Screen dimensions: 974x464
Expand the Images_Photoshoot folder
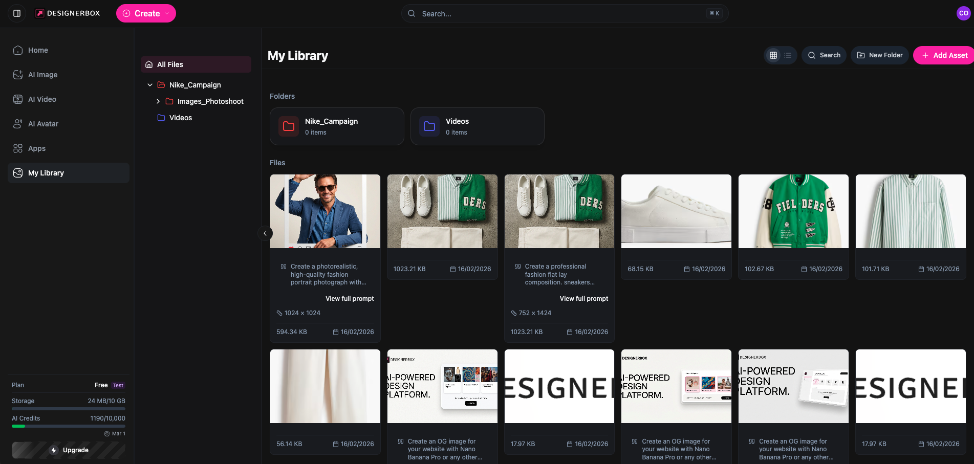coord(158,101)
